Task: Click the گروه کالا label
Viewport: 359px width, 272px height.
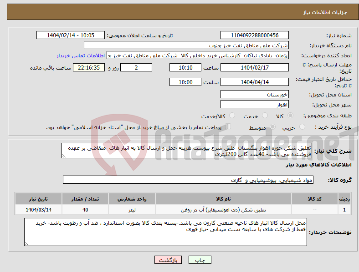Action: pyautogui.click(x=340, y=180)
